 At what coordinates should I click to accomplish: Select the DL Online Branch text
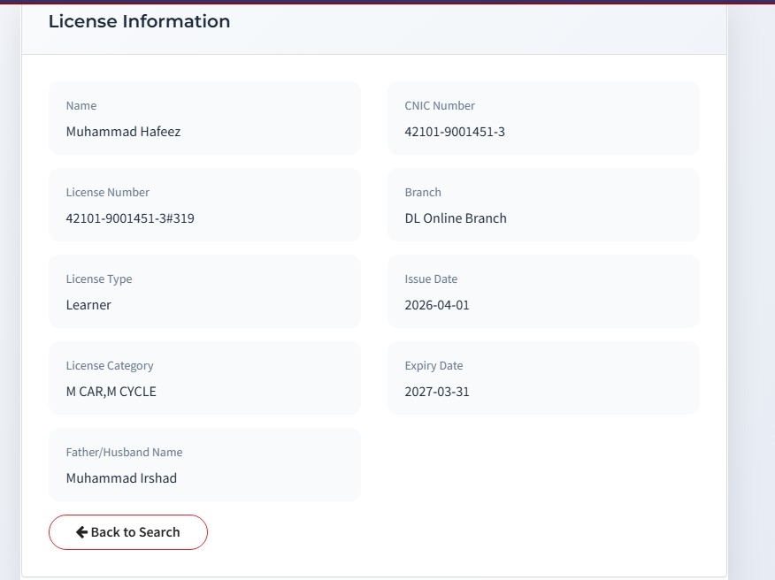click(x=456, y=218)
